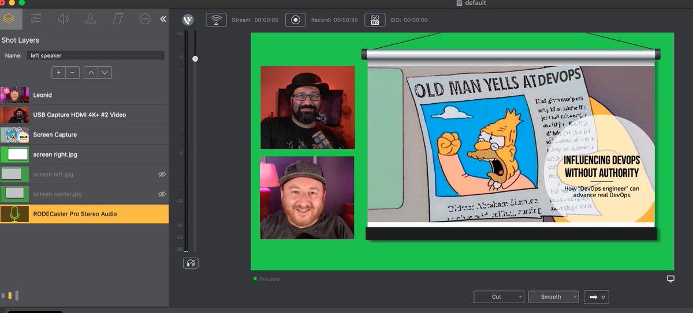Select the screen center.jpg layer
Viewport: 693px width, 313px height.
[x=84, y=194]
